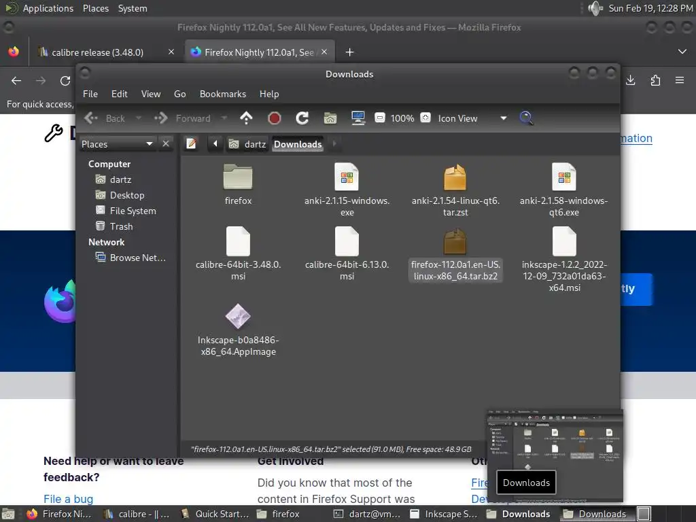Go up to the parent folder
This screenshot has height=522, width=696.
[x=246, y=118]
